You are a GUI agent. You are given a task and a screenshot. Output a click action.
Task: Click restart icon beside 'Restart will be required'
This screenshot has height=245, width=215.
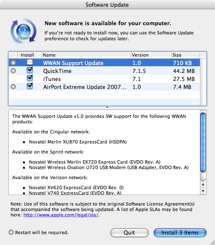click(11, 232)
